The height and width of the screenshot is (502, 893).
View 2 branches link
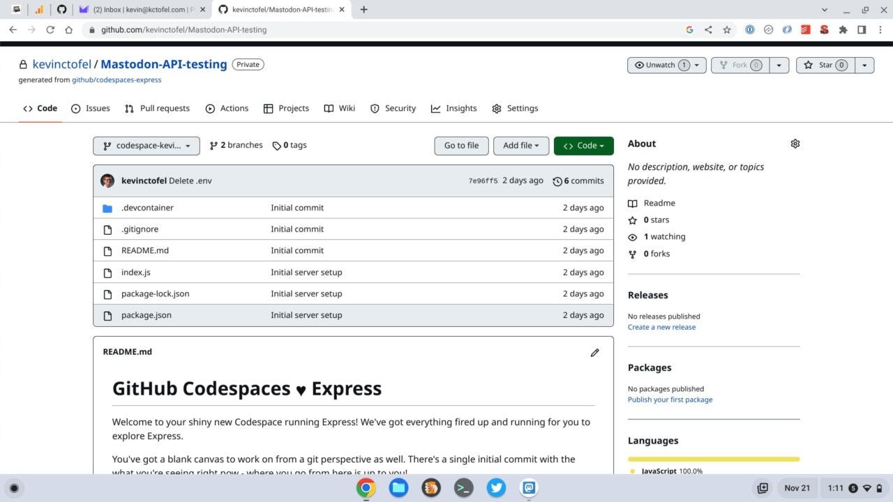pos(236,145)
